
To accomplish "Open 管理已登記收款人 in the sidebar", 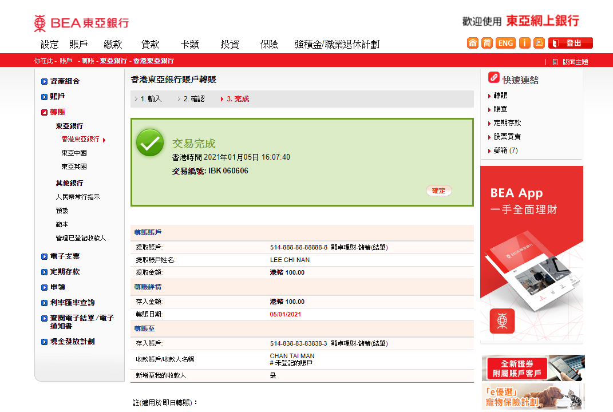I will pos(81,238).
